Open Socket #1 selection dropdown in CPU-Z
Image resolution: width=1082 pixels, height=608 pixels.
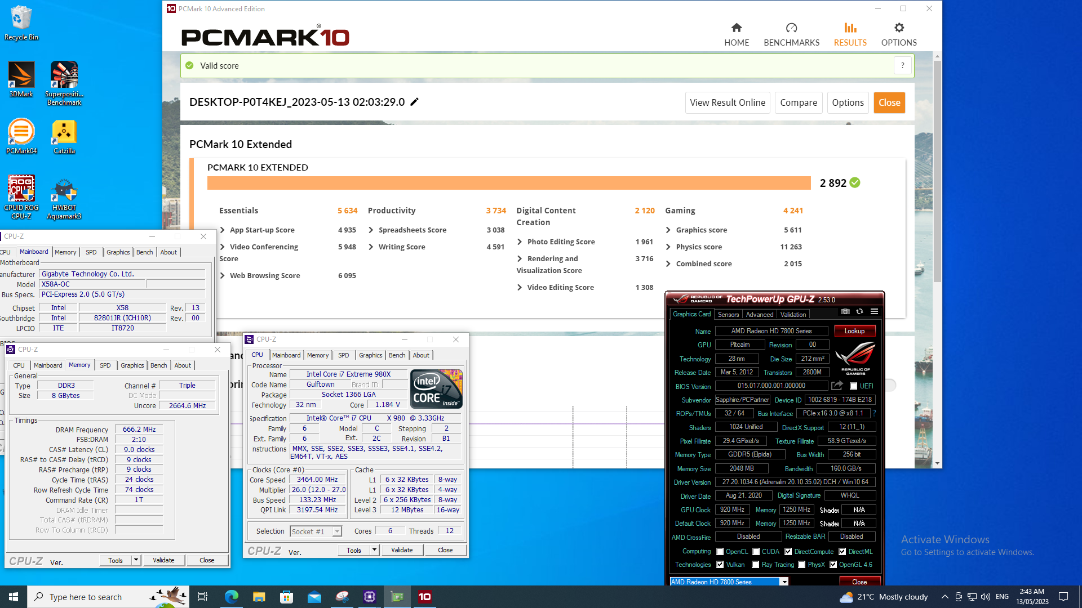coord(337,531)
